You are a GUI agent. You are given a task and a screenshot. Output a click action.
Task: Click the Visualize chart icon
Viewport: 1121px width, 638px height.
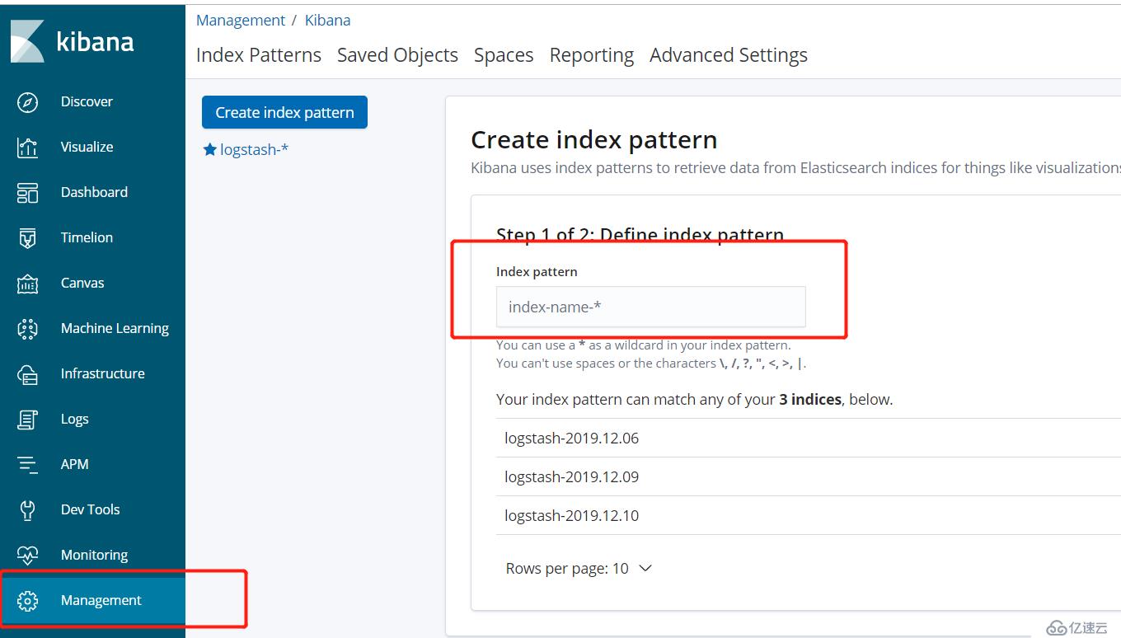27,148
